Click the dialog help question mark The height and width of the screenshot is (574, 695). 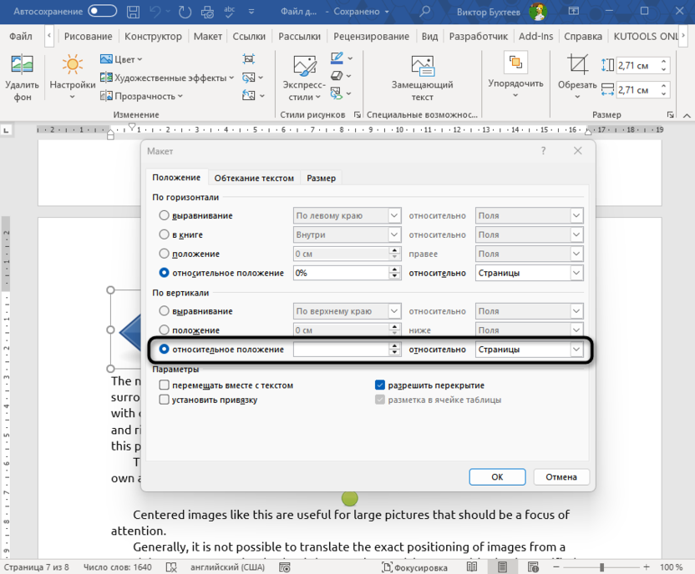[x=543, y=151]
